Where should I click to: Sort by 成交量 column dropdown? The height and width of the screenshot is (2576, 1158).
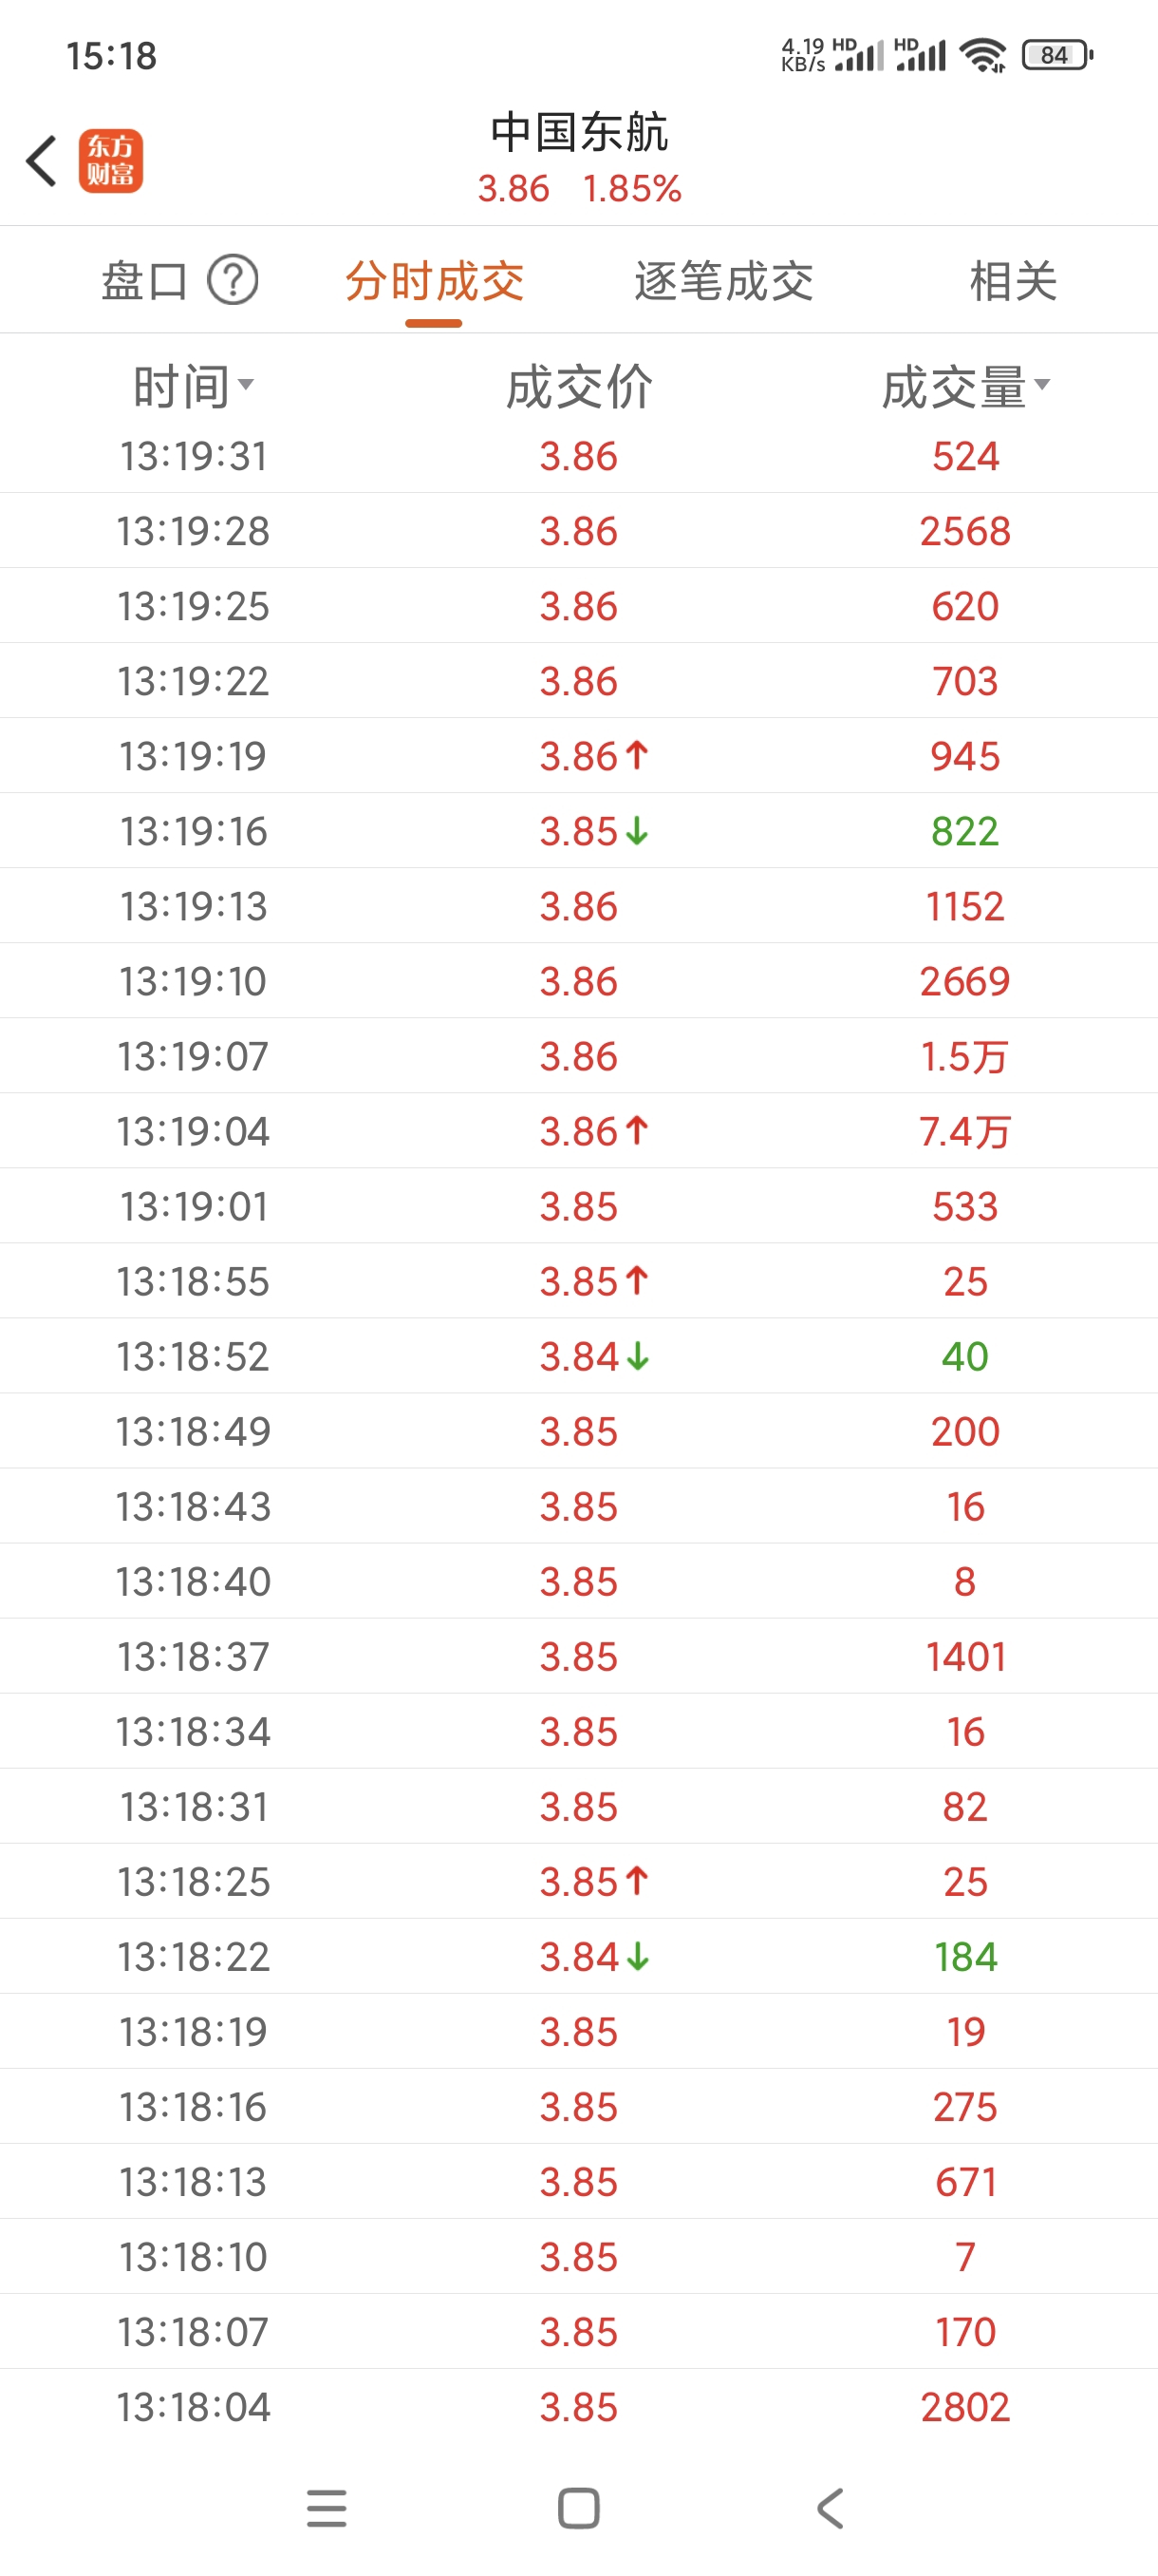coord(965,387)
